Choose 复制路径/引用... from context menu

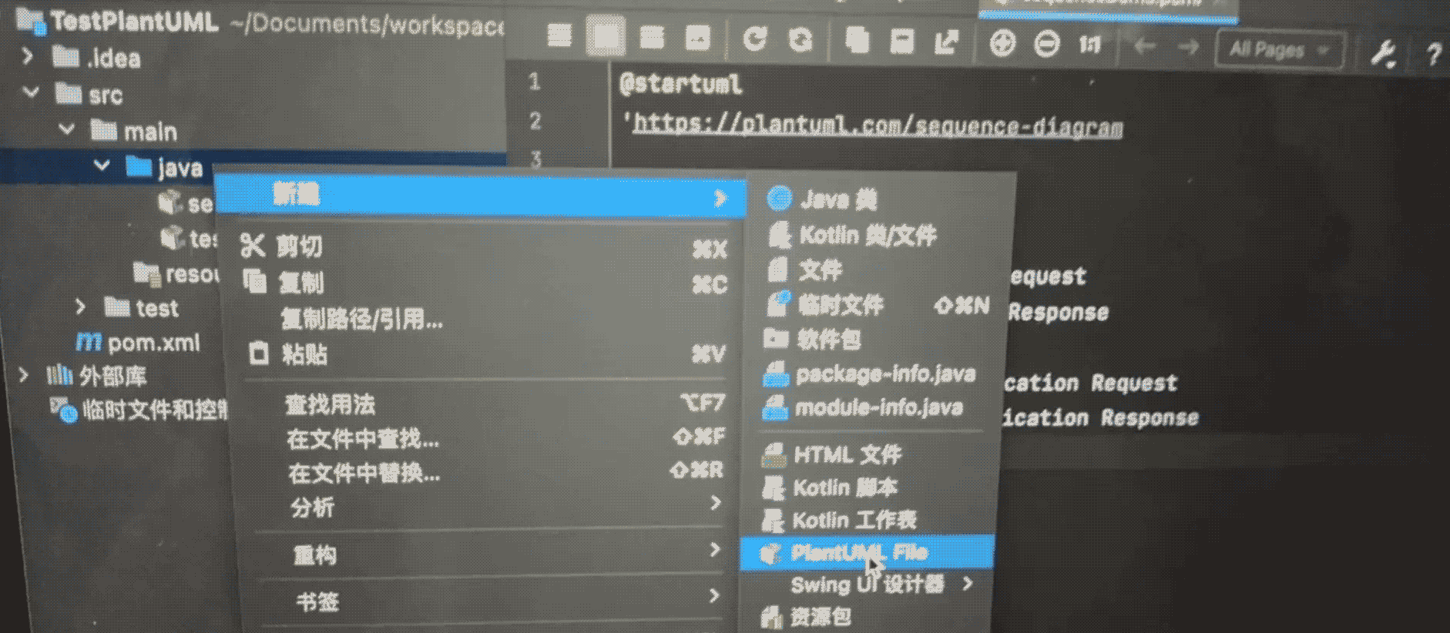(x=362, y=319)
